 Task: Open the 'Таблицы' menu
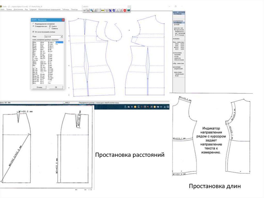click(x=66, y=10)
